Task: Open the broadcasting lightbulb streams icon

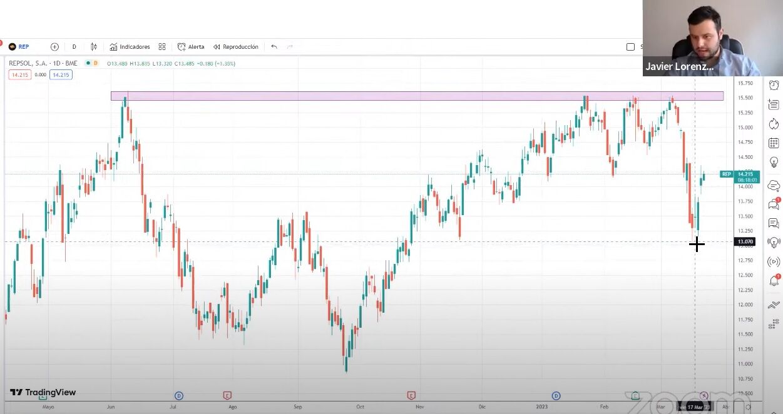Action: click(x=774, y=242)
